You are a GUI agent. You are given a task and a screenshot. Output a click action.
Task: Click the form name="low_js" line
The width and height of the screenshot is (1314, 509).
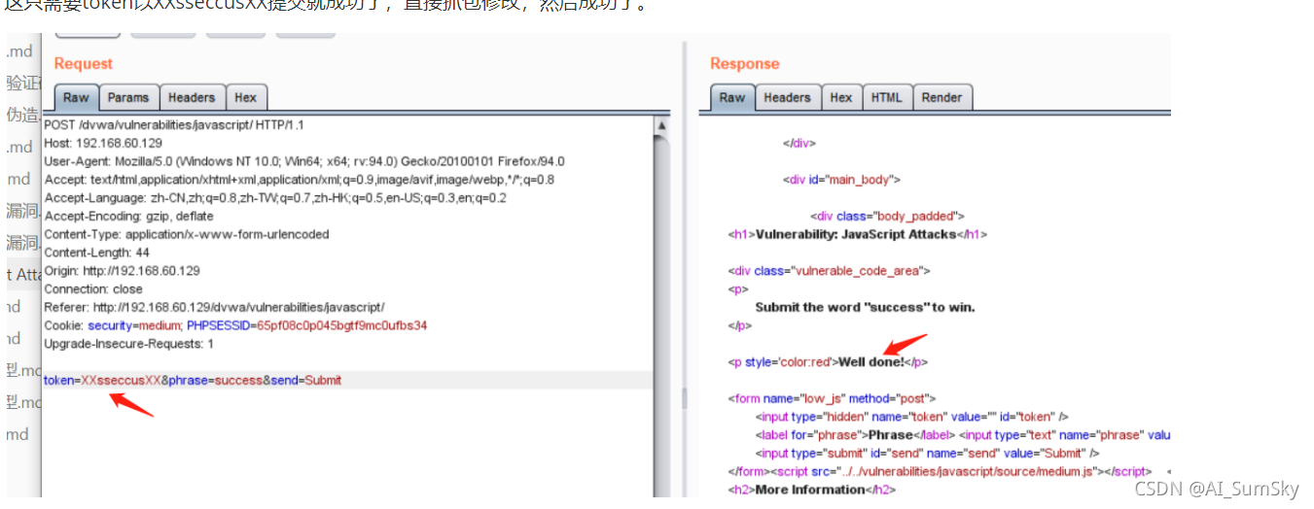click(x=833, y=398)
